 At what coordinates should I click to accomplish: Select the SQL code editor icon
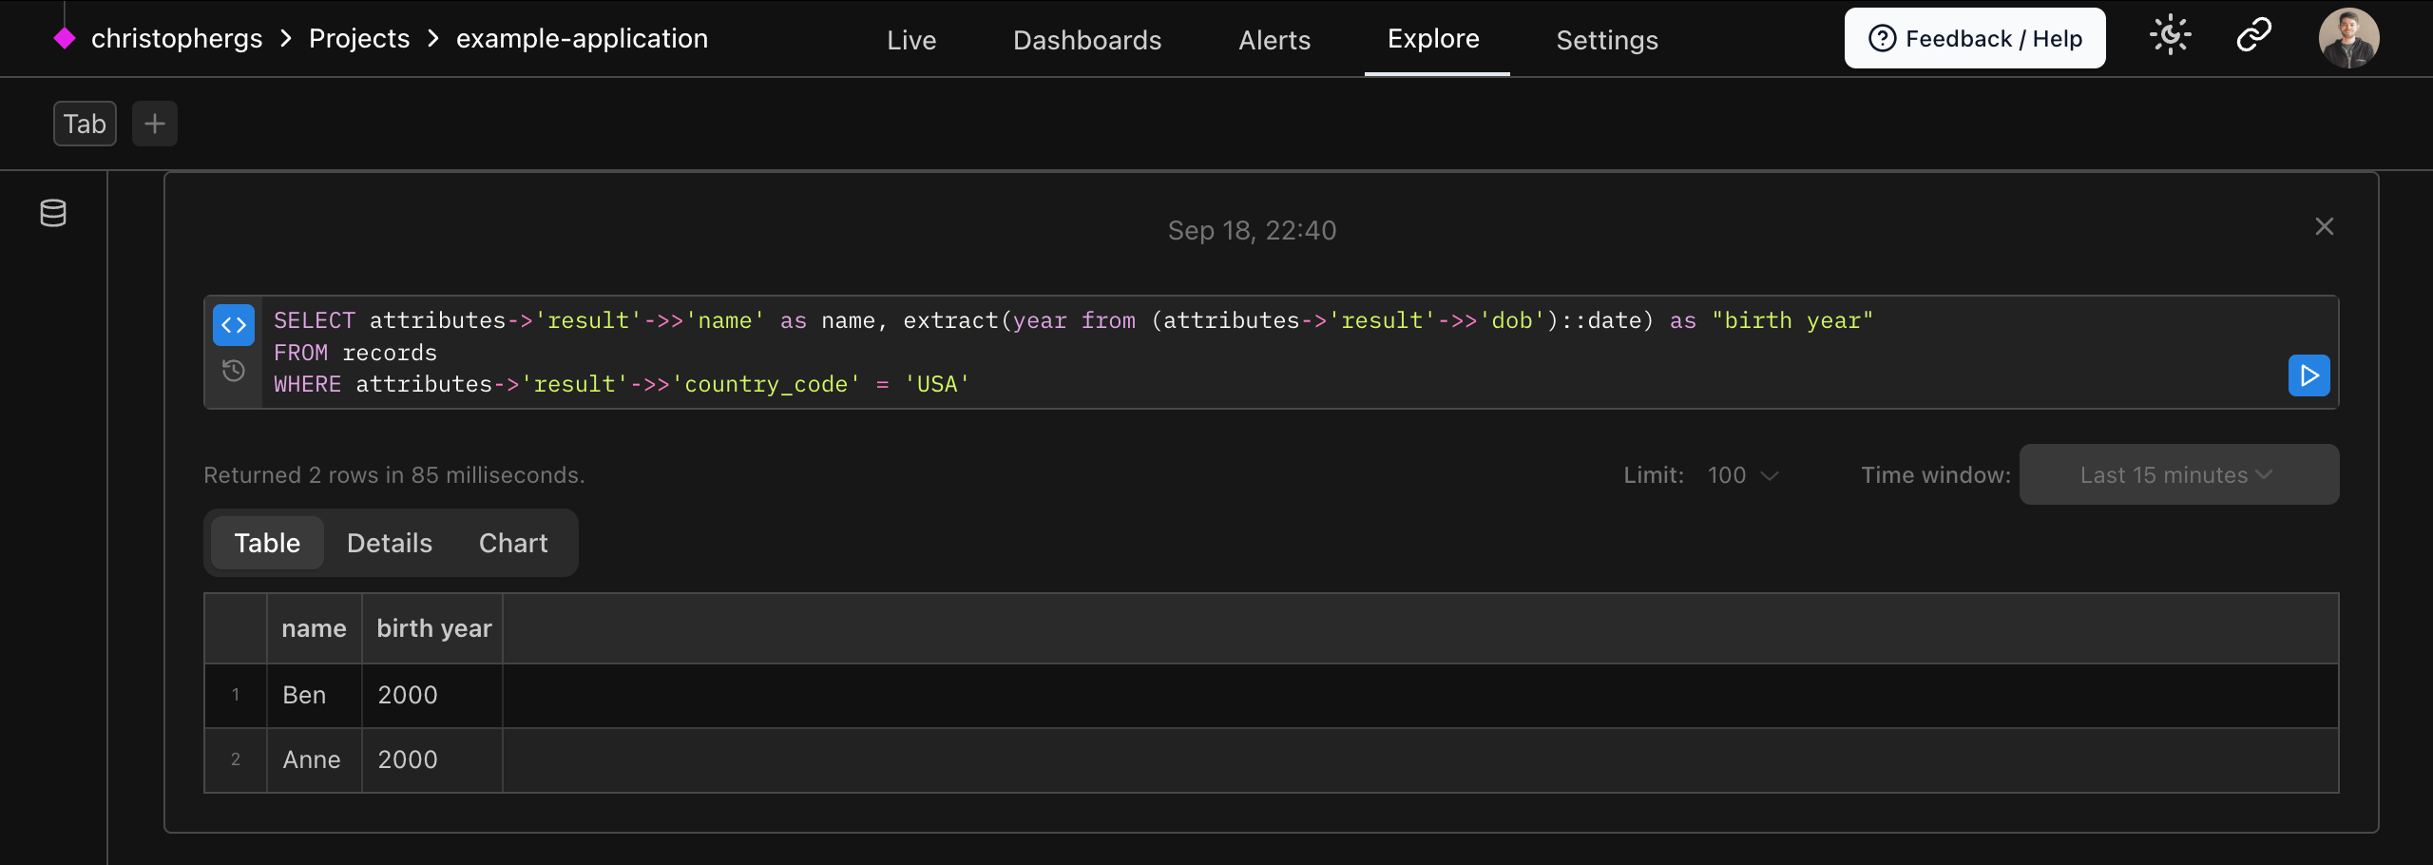233,324
